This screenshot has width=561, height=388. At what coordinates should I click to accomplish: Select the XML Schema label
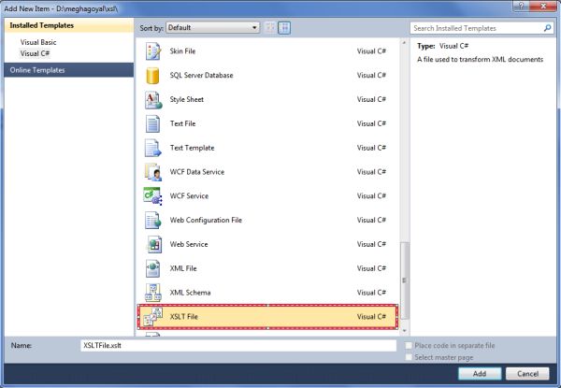(190, 293)
